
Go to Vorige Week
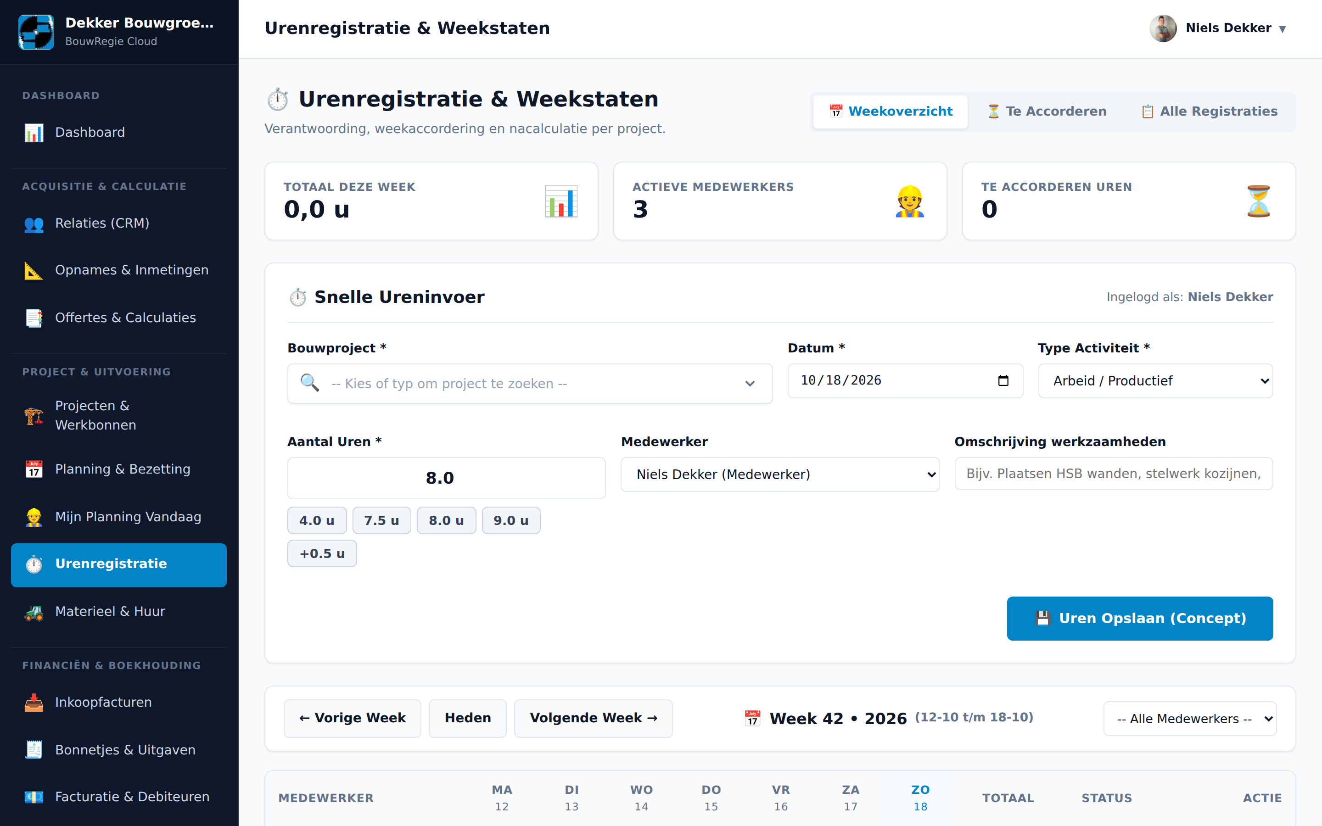point(353,718)
